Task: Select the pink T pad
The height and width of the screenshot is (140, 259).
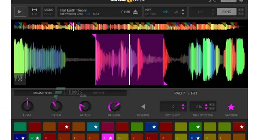Action: pyautogui.click(x=107, y=137)
